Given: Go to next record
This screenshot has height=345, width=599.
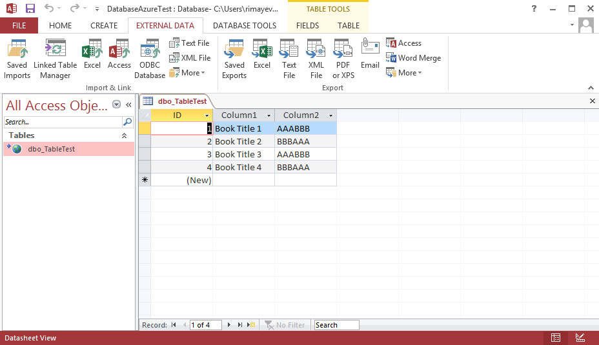Looking at the screenshot, I should click(229, 325).
